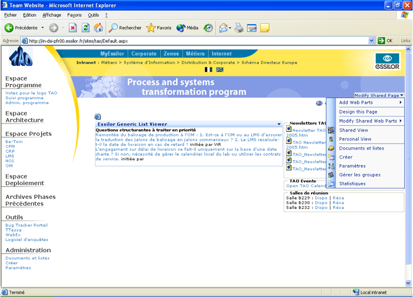Open the Précédente history dropdown arrow

click(x=42, y=28)
